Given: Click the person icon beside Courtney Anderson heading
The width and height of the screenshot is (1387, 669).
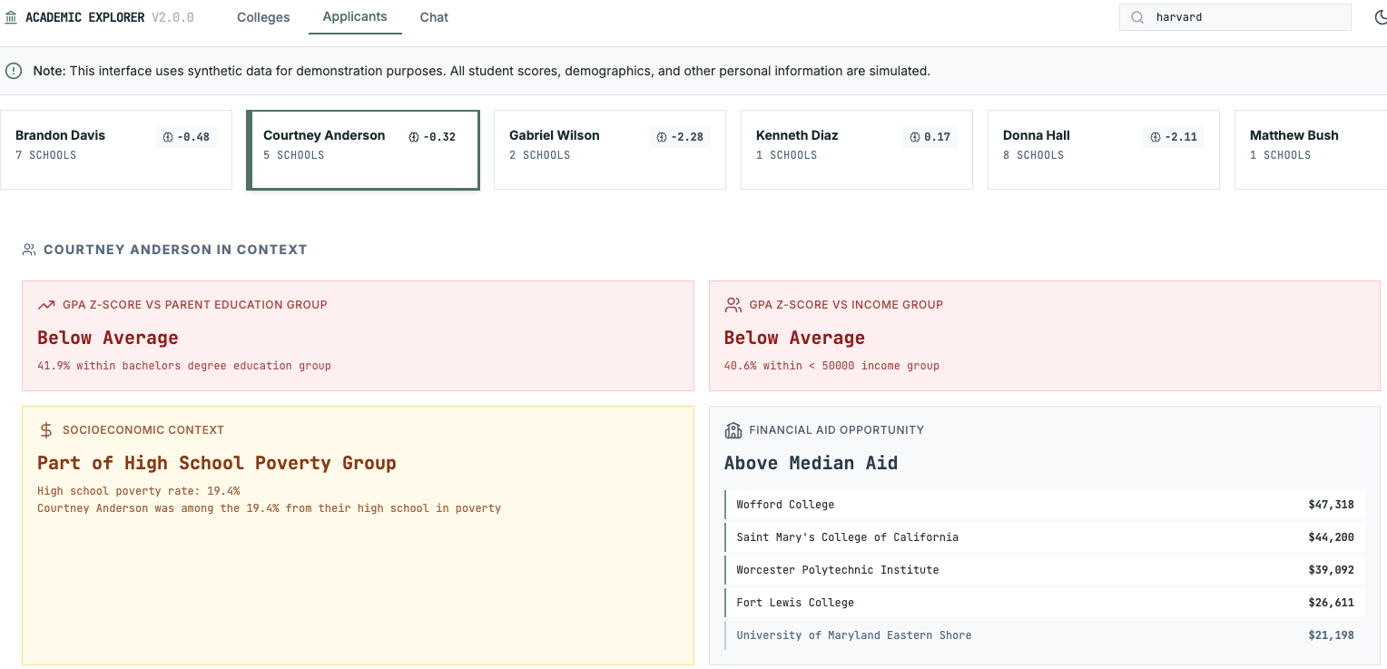Looking at the screenshot, I should (x=27, y=249).
